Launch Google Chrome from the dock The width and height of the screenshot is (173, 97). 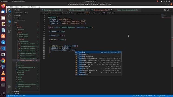3,61
